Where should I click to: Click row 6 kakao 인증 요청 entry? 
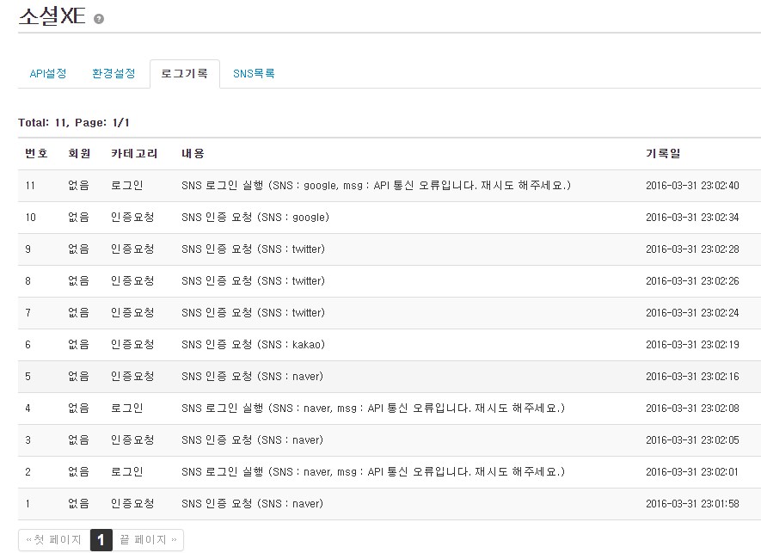[253, 345]
